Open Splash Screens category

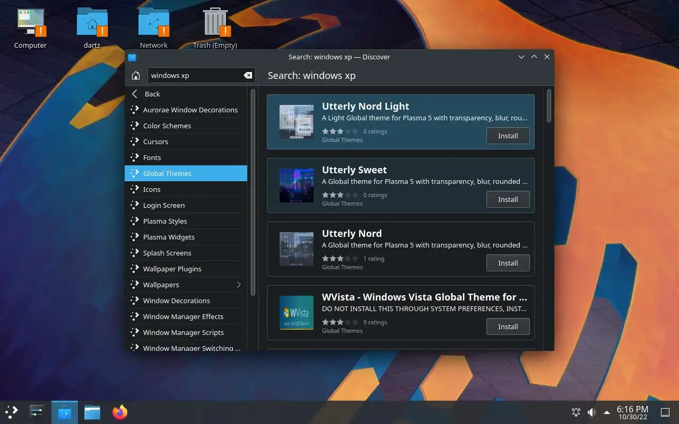click(x=186, y=253)
